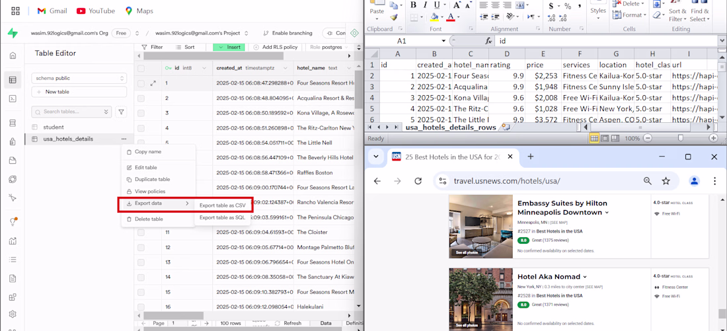Select Export table as CSV
This screenshot has height=331, width=727.
[x=223, y=205]
